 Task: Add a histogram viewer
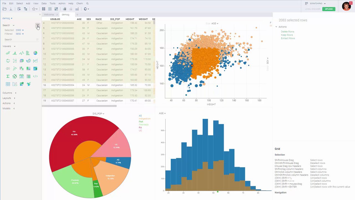15,53
